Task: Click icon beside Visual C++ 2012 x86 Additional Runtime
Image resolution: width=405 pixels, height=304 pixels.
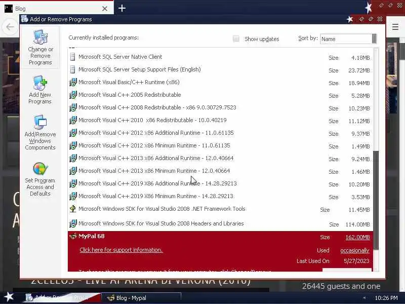Action: [x=73, y=133]
